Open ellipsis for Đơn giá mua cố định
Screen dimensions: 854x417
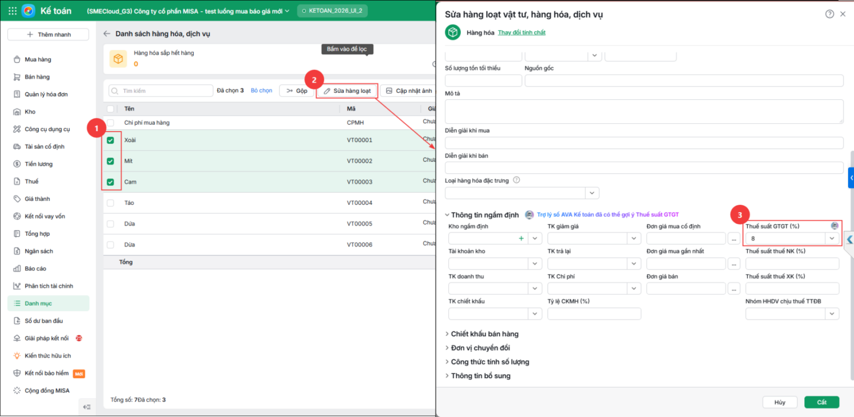pyautogui.click(x=734, y=238)
